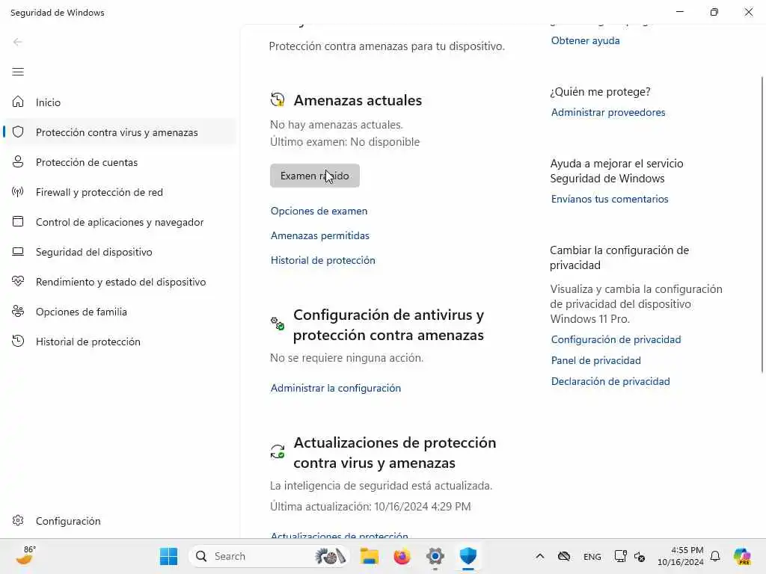This screenshot has height=574, width=766.
Task: Click the family icon for Opciones de familia
Action: pyautogui.click(x=18, y=312)
